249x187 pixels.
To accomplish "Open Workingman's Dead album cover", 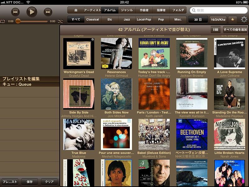I will pyautogui.click(x=79, y=54).
